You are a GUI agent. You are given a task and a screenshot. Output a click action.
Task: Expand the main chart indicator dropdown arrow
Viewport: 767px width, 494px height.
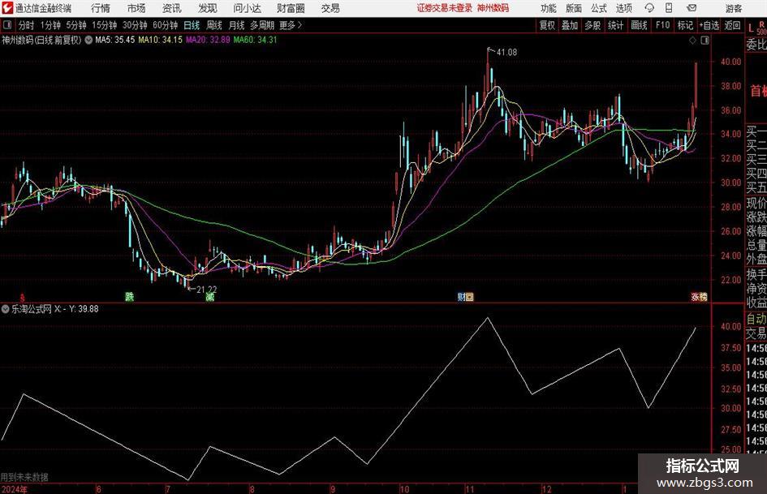88,40
